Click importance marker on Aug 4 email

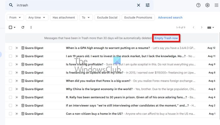click(x=17, y=97)
